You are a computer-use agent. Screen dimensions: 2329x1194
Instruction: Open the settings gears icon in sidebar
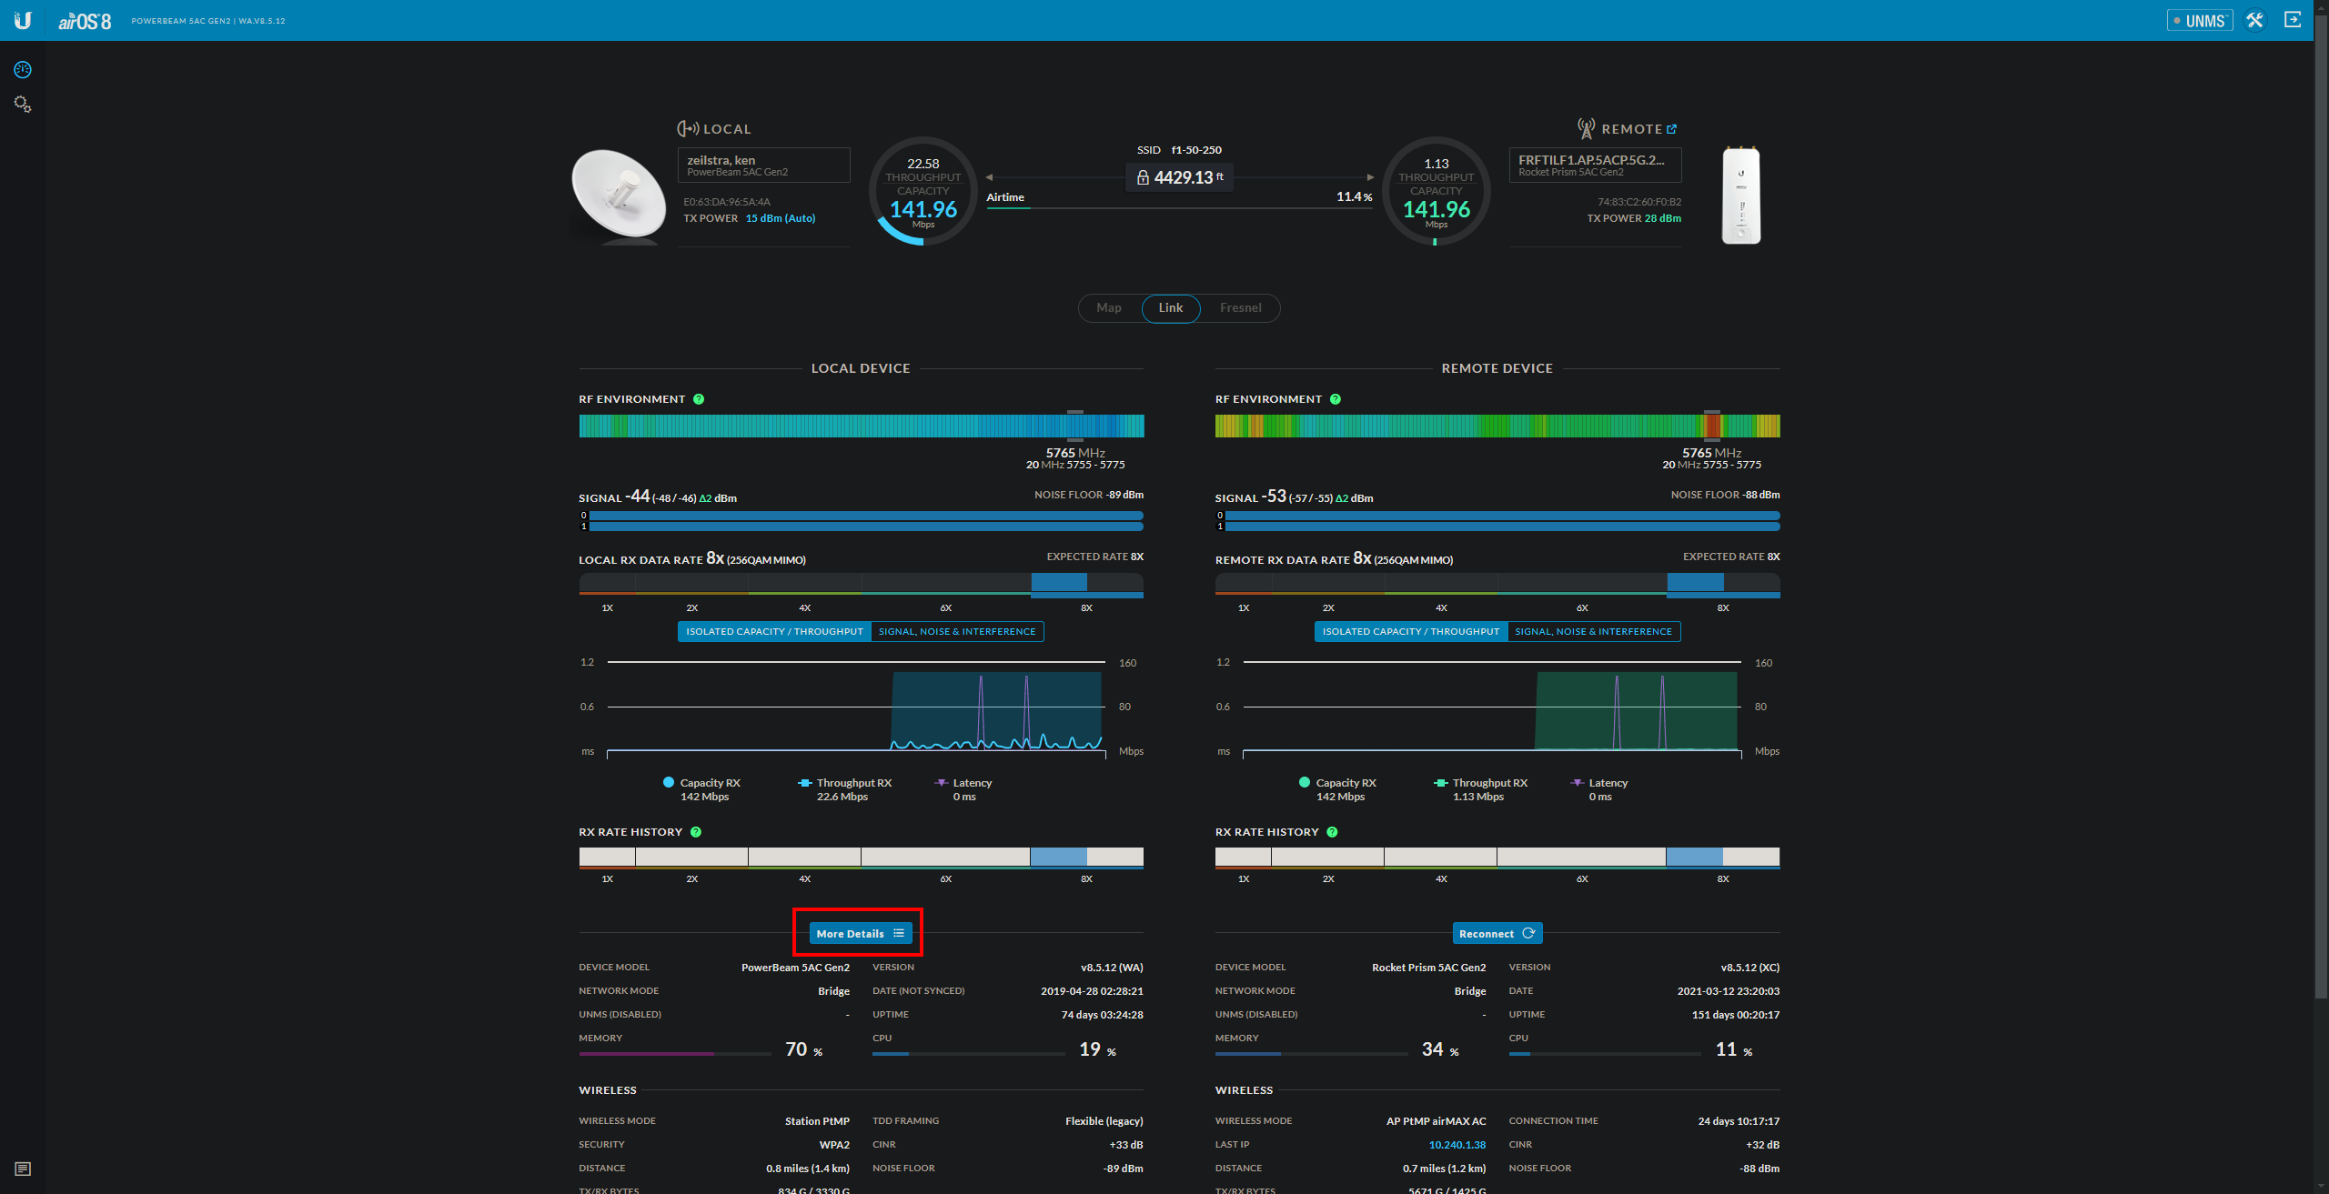(23, 105)
